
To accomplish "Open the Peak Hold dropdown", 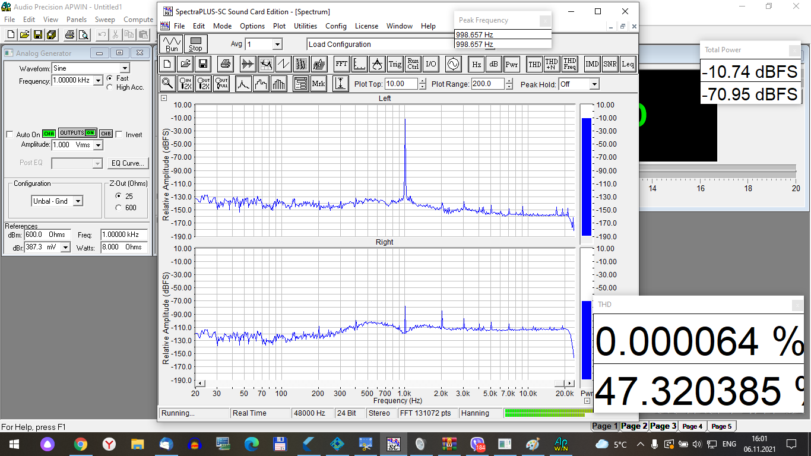I will tap(594, 84).
